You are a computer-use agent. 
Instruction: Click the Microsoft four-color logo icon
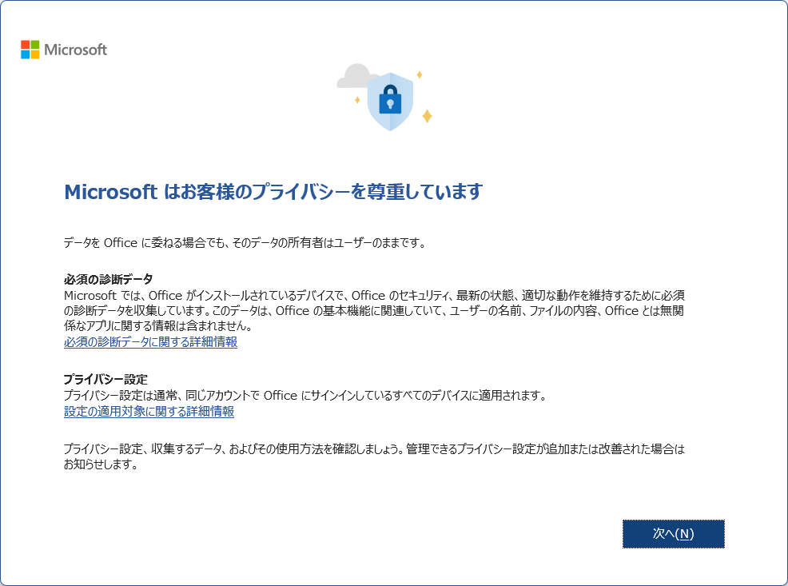30,50
